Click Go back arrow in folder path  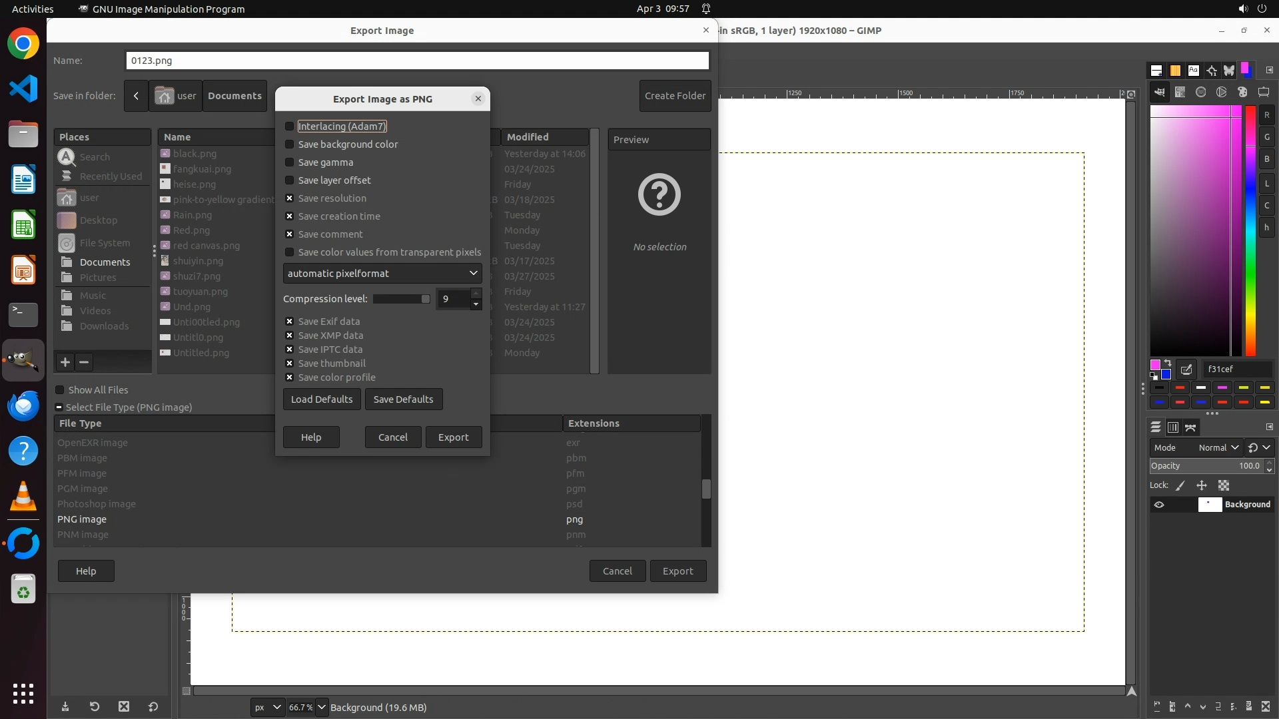tap(136, 96)
